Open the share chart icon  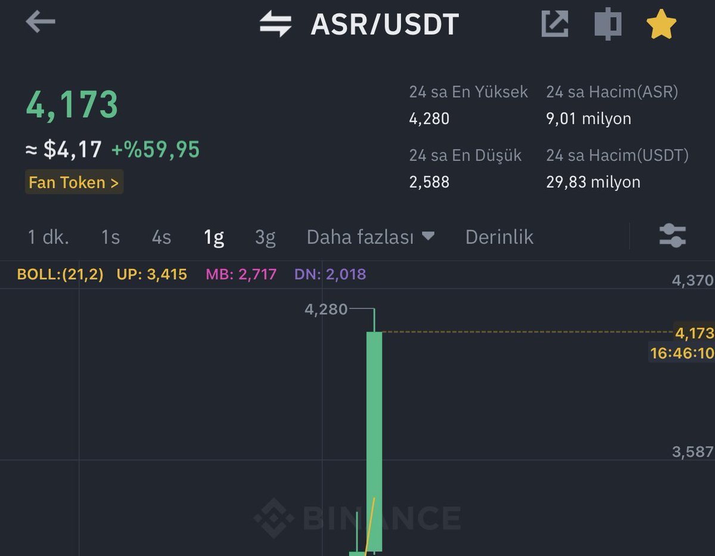pos(555,24)
